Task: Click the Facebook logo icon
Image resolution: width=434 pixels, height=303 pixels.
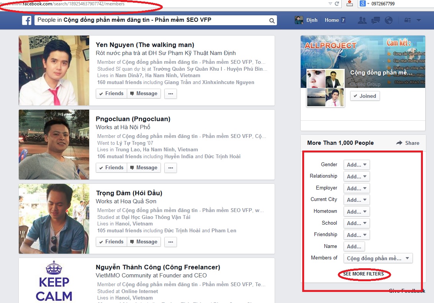Action: [x=26, y=20]
